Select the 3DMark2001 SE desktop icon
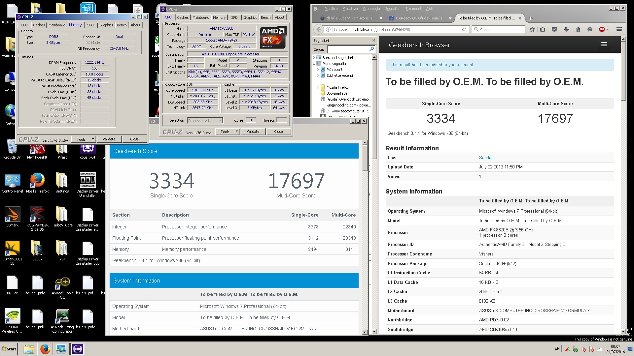The image size is (634, 356). (x=12, y=253)
